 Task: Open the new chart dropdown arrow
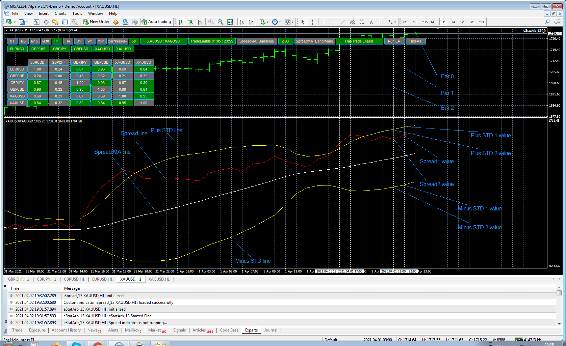click(15, 22)
